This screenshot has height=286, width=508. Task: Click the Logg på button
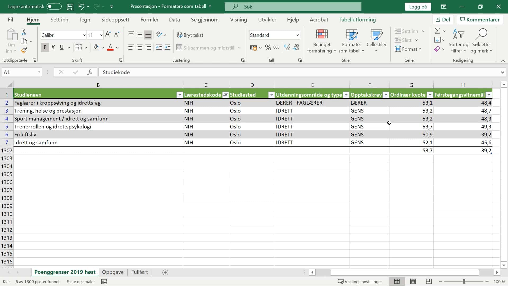tap(418, 7)
